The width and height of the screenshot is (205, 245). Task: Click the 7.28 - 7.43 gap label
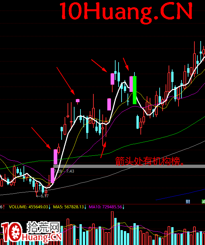pos(64,171)
